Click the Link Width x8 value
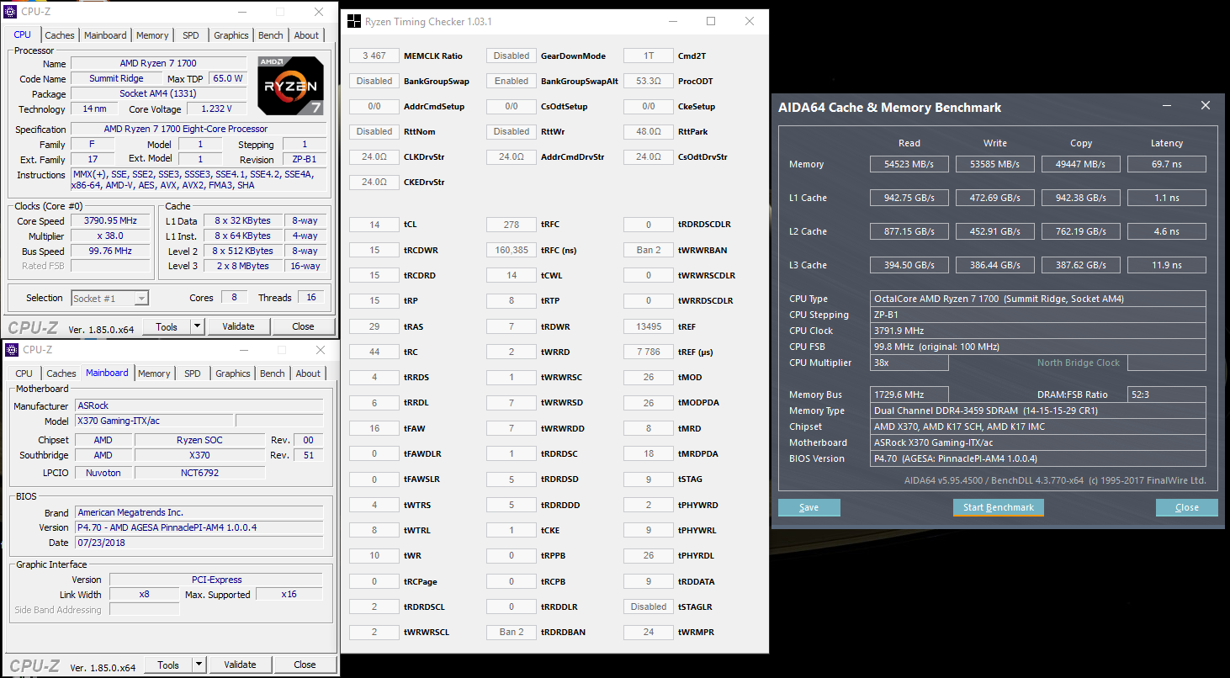The height and width of the screenshot is (678, 1230). coord(145,595)
